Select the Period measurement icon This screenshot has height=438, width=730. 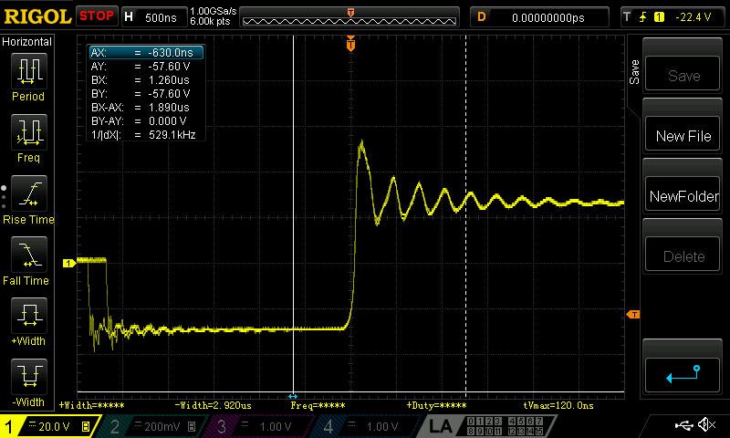click(29, 71)
